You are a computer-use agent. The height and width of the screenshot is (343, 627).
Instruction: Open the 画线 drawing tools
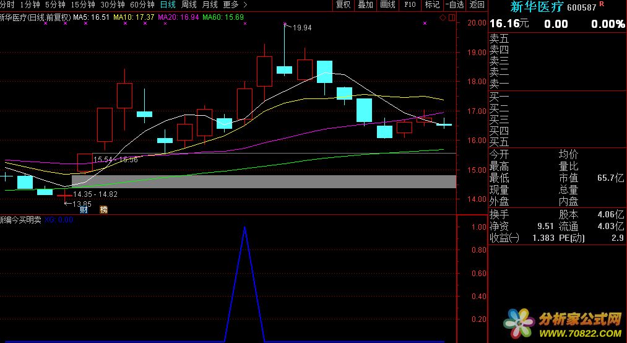[x=388, y=4]
